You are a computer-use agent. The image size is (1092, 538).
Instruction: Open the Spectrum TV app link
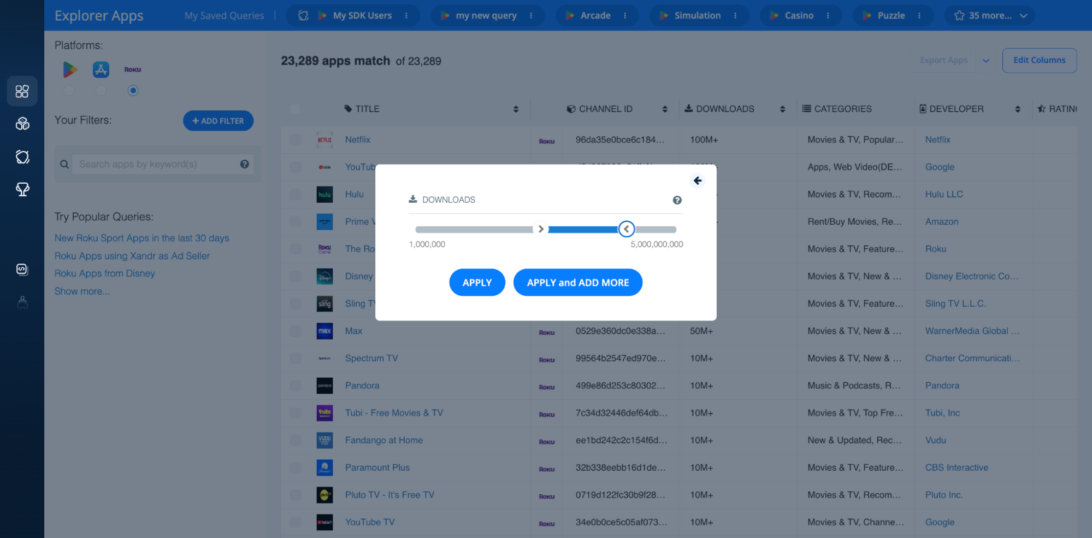(371, 359)
